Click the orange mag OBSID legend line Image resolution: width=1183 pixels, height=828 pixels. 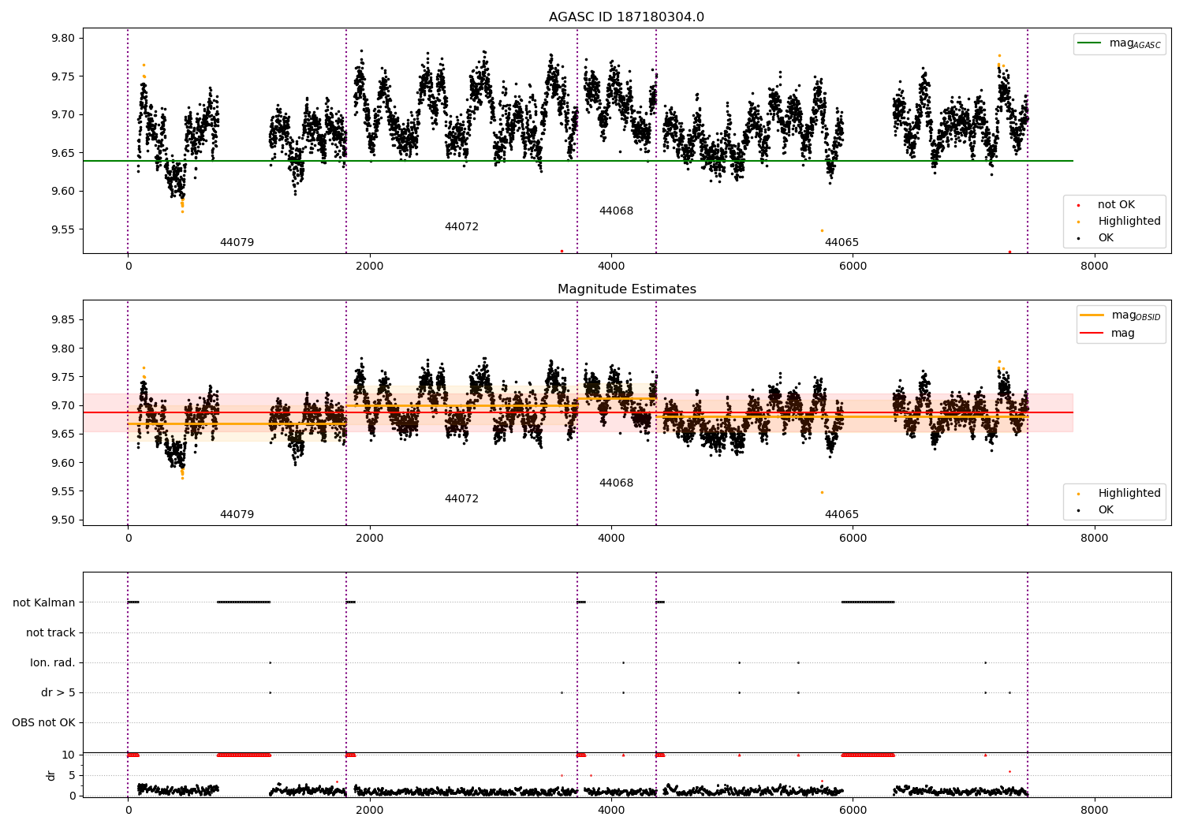click(1092, 315)
